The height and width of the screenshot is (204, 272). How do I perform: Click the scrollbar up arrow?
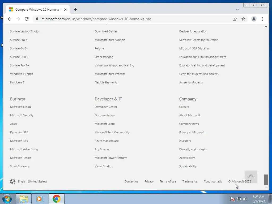pyautogui.click(x=266, y=26)
